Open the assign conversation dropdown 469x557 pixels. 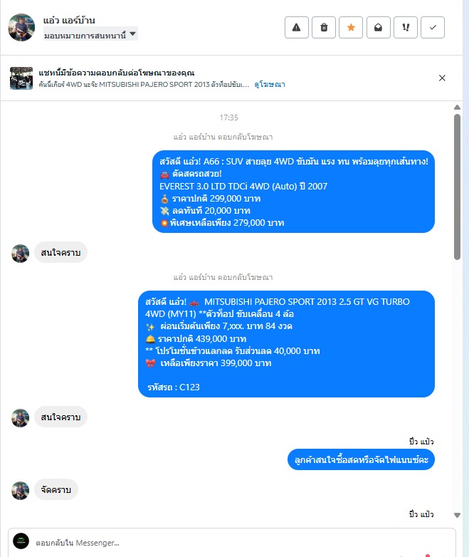[90, 35]
